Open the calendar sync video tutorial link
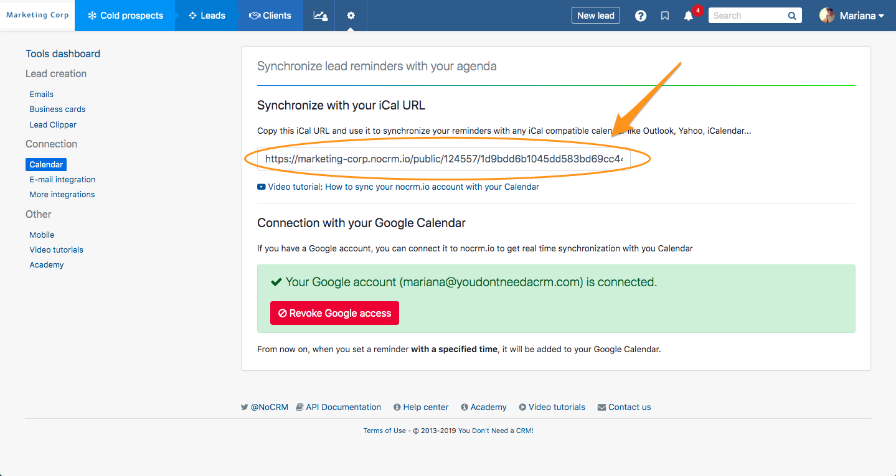 (403, 187)
